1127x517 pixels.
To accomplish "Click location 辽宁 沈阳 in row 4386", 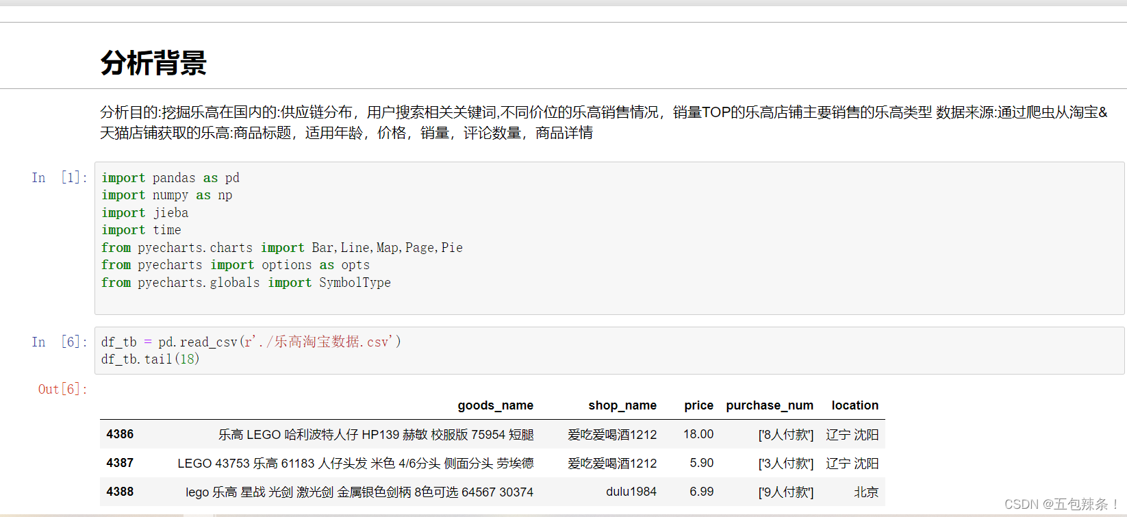I will click(x=852, y=435).
